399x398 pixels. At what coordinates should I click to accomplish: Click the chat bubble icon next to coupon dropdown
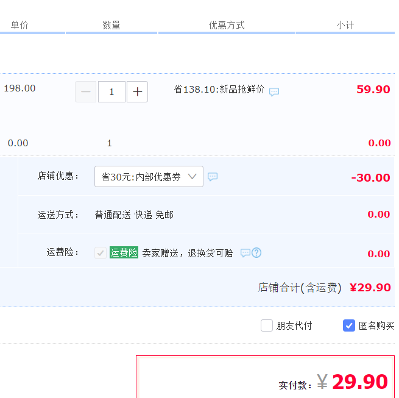tap(213, 177)
